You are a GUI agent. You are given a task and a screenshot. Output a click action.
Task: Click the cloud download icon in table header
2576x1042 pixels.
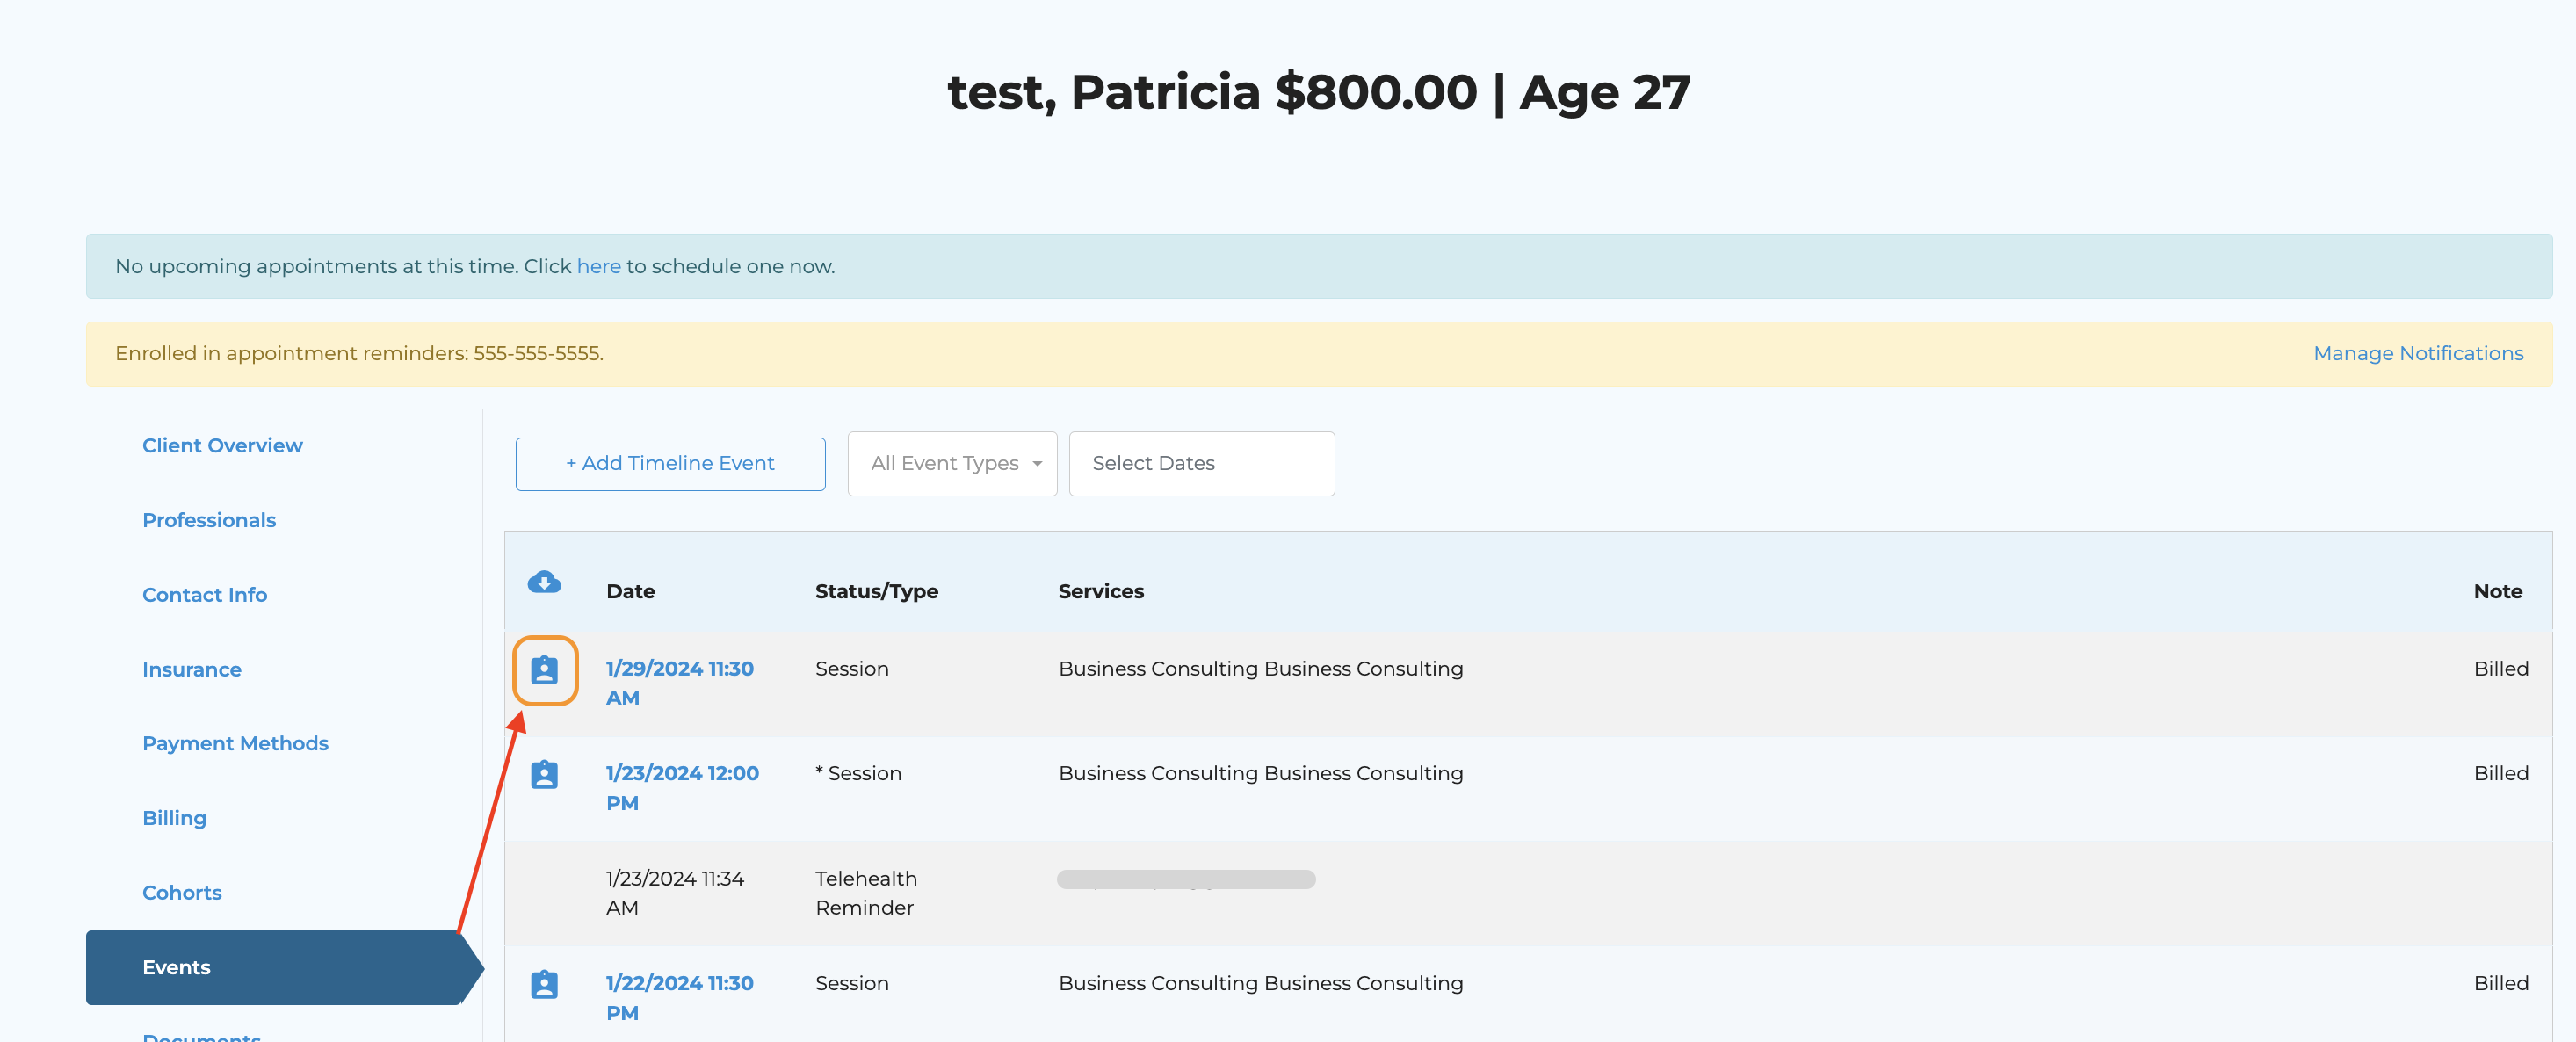click(544, 582)
